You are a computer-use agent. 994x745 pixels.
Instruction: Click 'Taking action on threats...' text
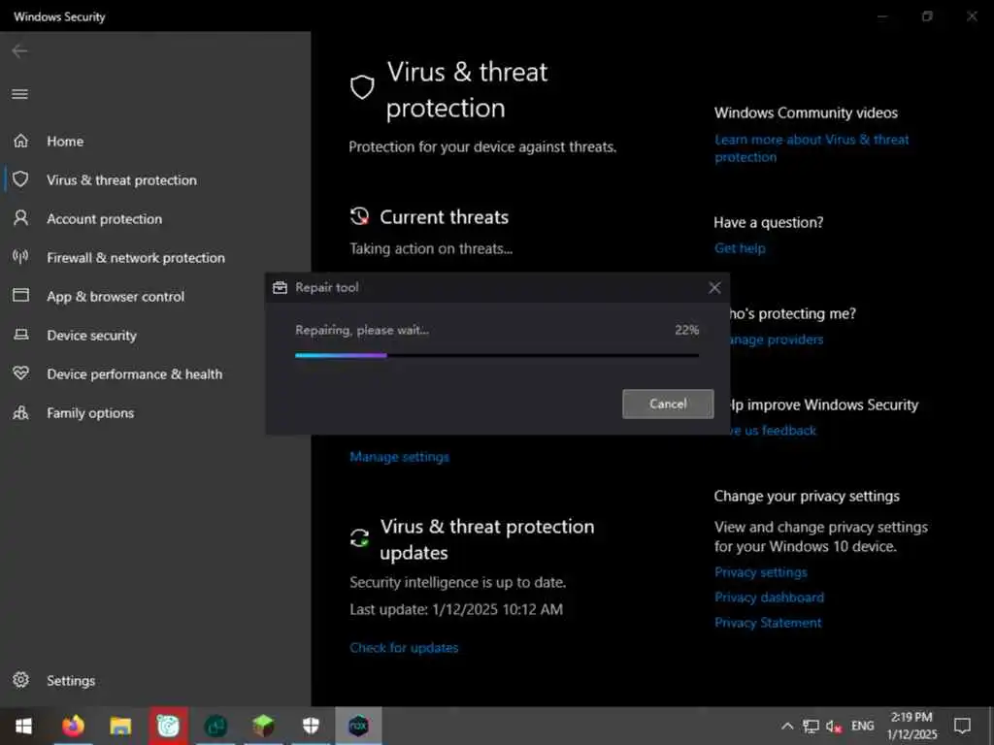click(431, 249)
